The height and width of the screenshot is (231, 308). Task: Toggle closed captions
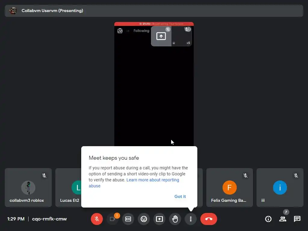pos(128,219)
